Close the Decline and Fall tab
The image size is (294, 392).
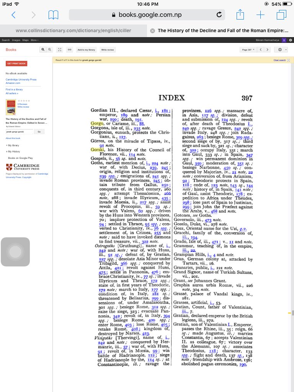(152, 31)
